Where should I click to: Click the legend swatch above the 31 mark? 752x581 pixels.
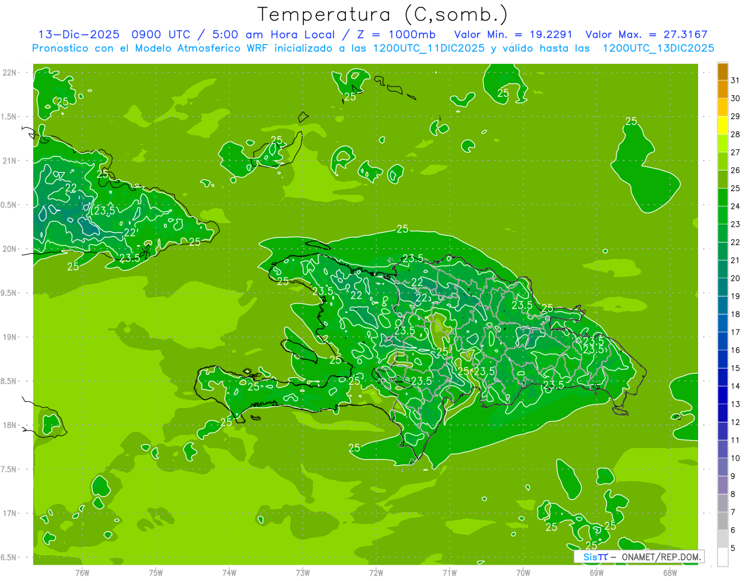tap(723, 71)
